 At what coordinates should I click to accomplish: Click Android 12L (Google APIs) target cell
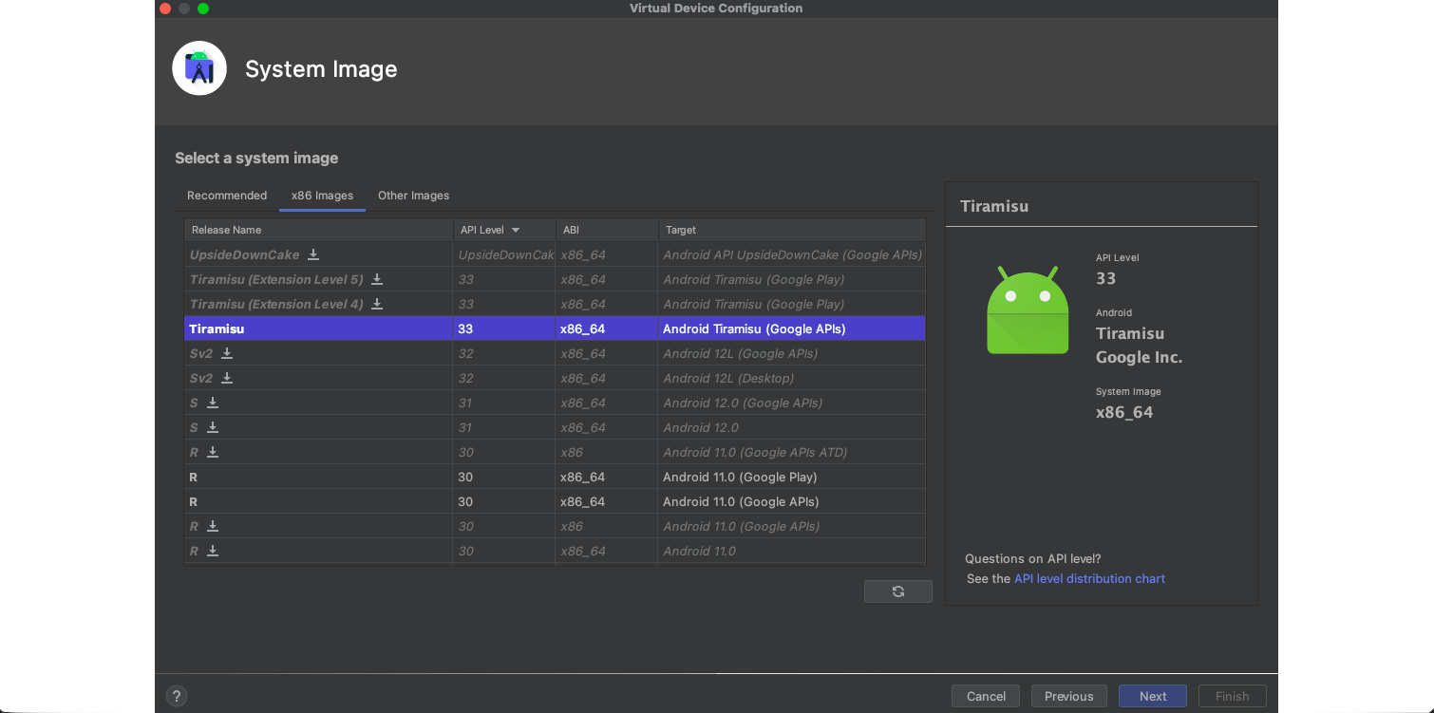coord(792,353)
